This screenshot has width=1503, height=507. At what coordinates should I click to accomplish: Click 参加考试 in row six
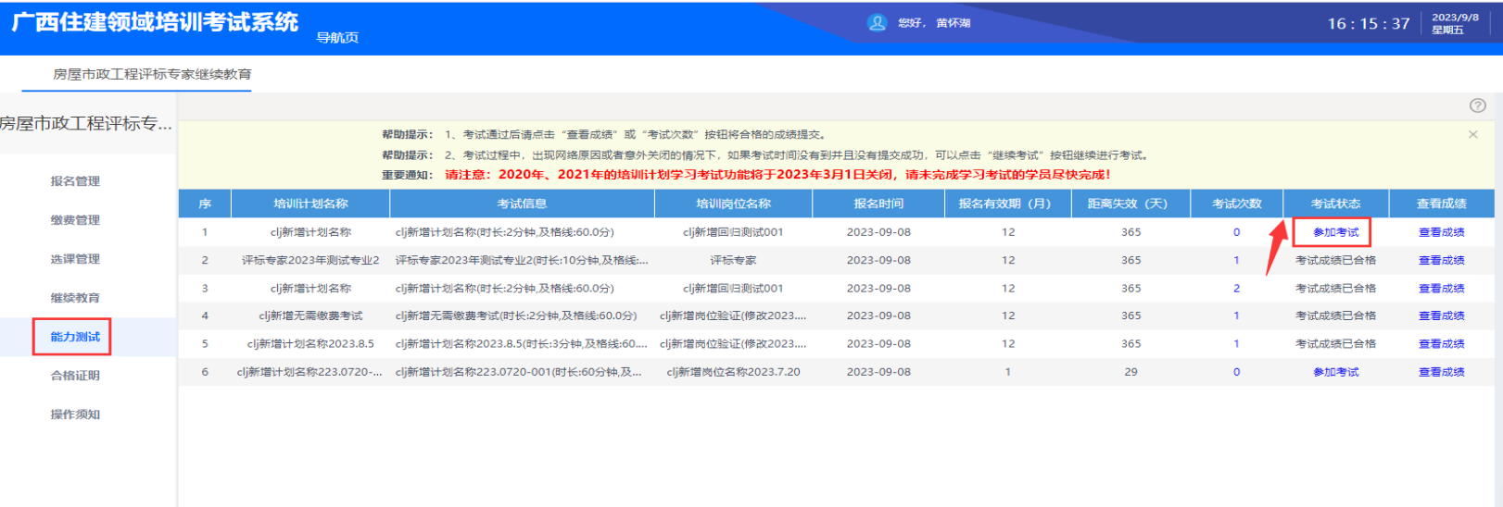coord(1335,372)
